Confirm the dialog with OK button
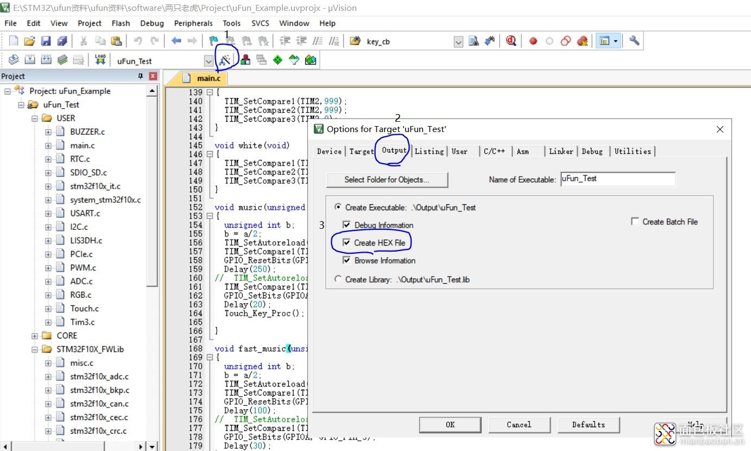 pyautogui.click(x=450, y=425)
